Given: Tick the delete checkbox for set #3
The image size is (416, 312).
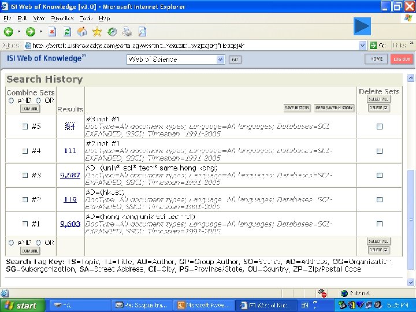Looking at the screenshot, I should [380, 176].
